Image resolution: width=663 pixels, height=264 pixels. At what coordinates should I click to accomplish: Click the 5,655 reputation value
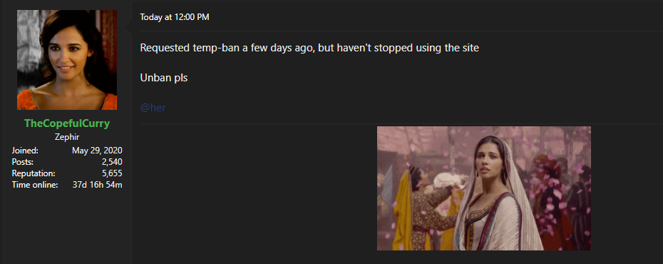112,173
